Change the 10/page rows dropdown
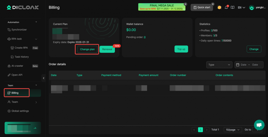268x137 pixels. 233,129
